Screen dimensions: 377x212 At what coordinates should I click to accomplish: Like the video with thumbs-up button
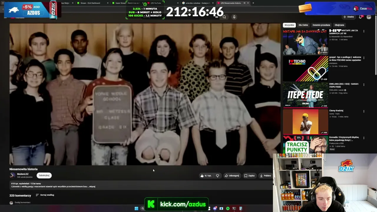click(206, 176)
